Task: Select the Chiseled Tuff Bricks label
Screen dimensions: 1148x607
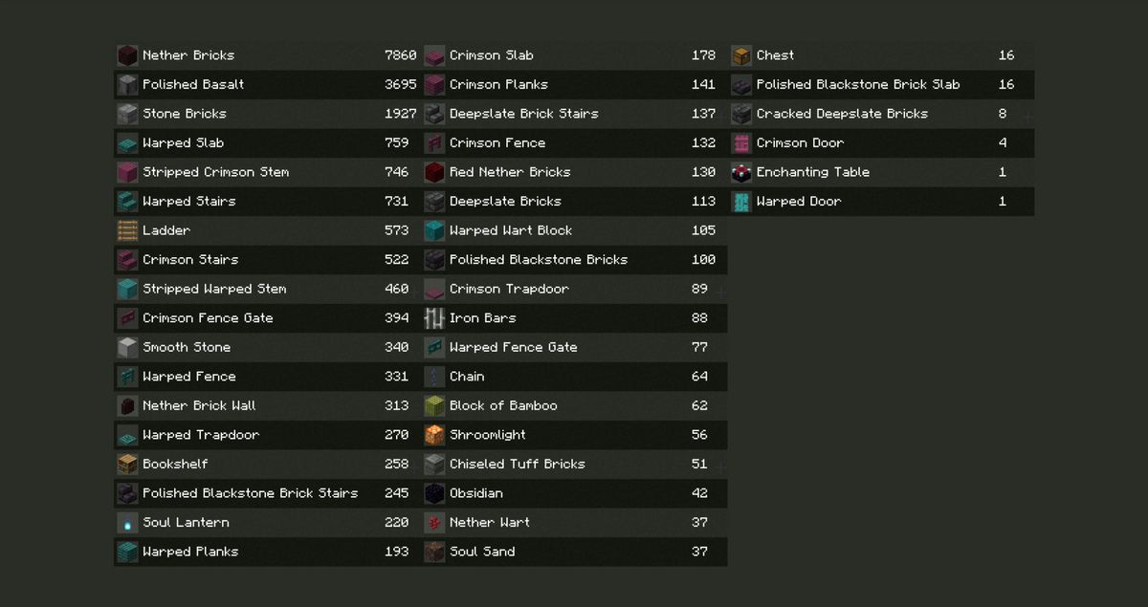Action: point(518,464)
